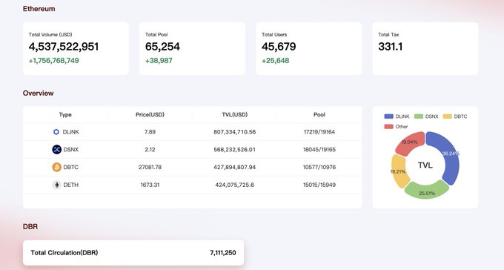Image resolution: width=504 pixels, height=270 pixels.
Task: Click the DETH price 1673.31
Action: tap(150, 185)
